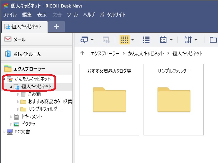The width and height of the screenshot is (218, 163).
Task: Expand the ピクチャ tree node
Action: pyautogui.click(x=11, y=124)
